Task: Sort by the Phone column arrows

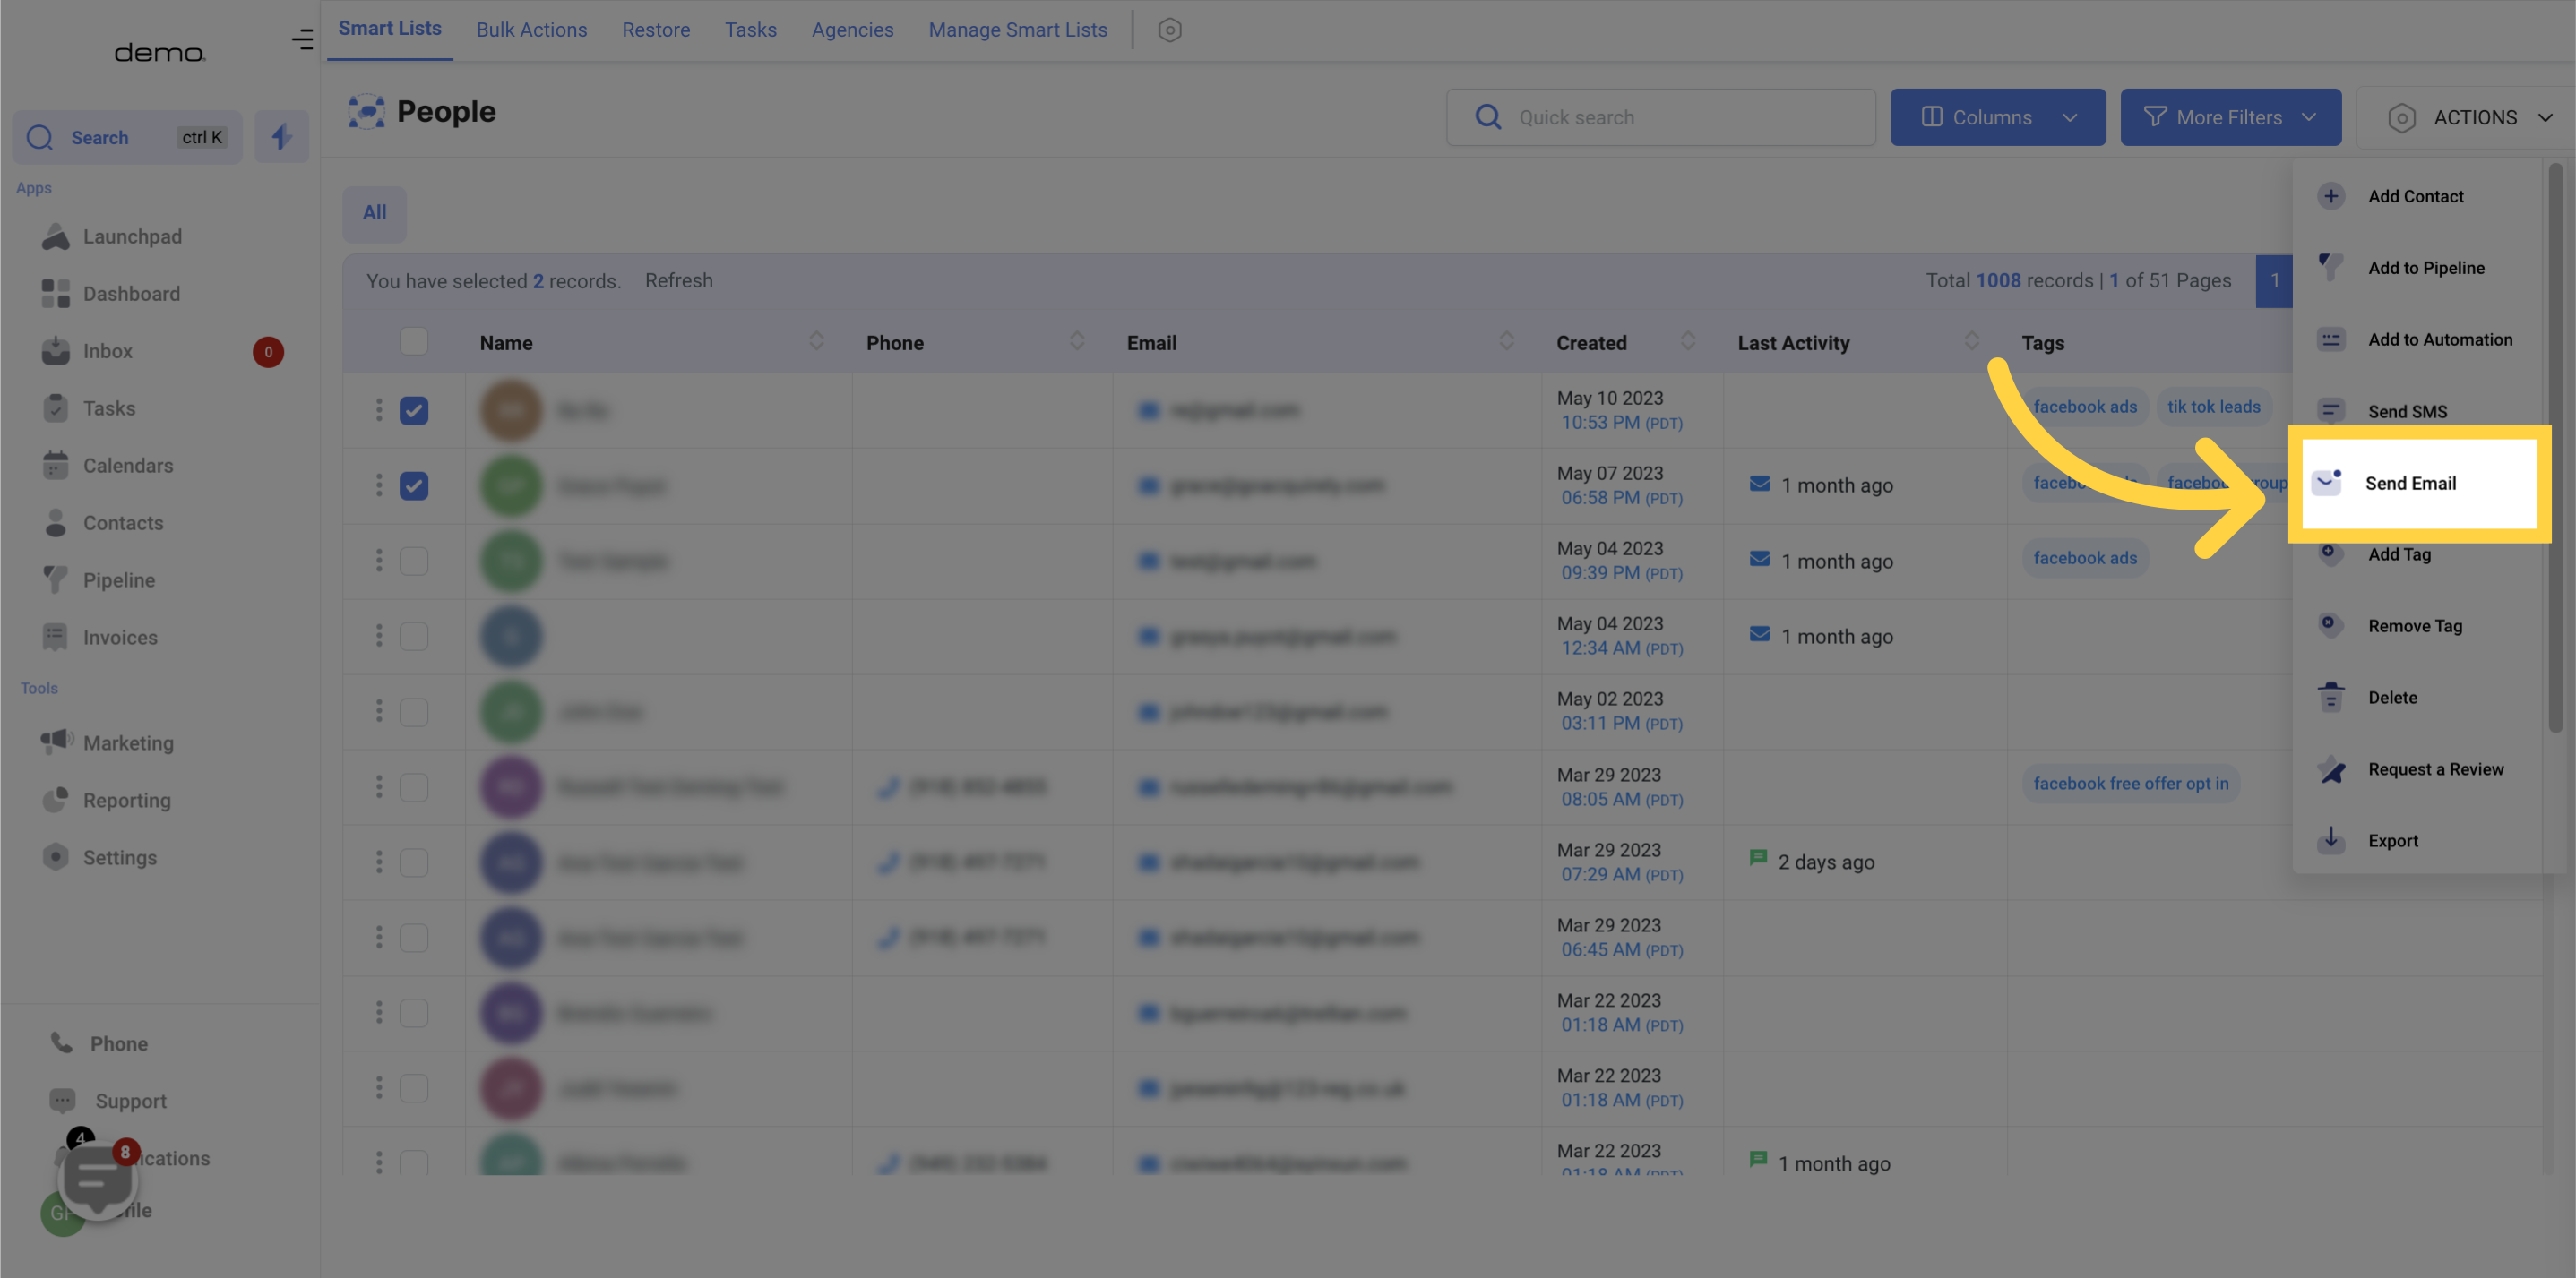Action: click(x=1076, y=342)
